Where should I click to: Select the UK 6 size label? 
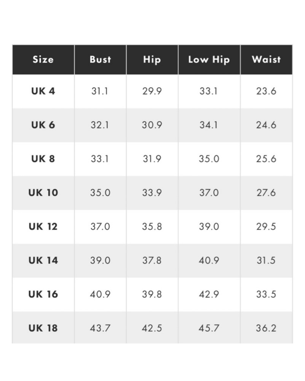click(x=43, y=125)
